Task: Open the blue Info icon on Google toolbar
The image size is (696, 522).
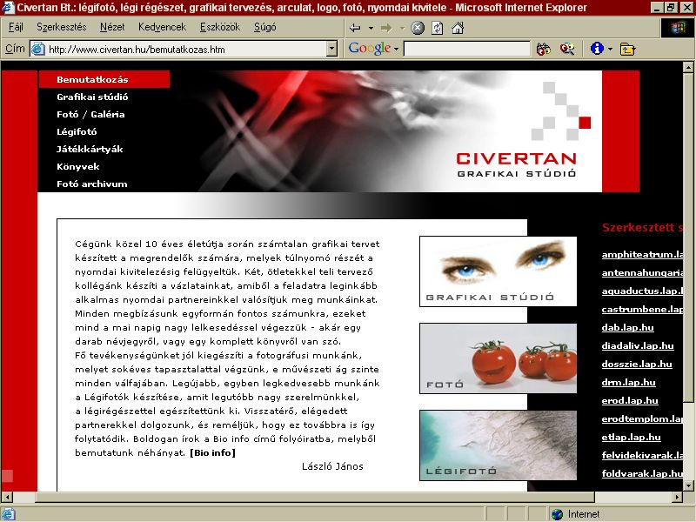Action: (x=597, y=48)
